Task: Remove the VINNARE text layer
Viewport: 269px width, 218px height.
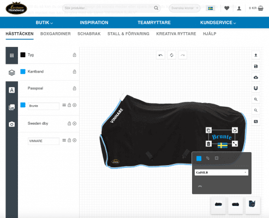Action: point(74,140)
